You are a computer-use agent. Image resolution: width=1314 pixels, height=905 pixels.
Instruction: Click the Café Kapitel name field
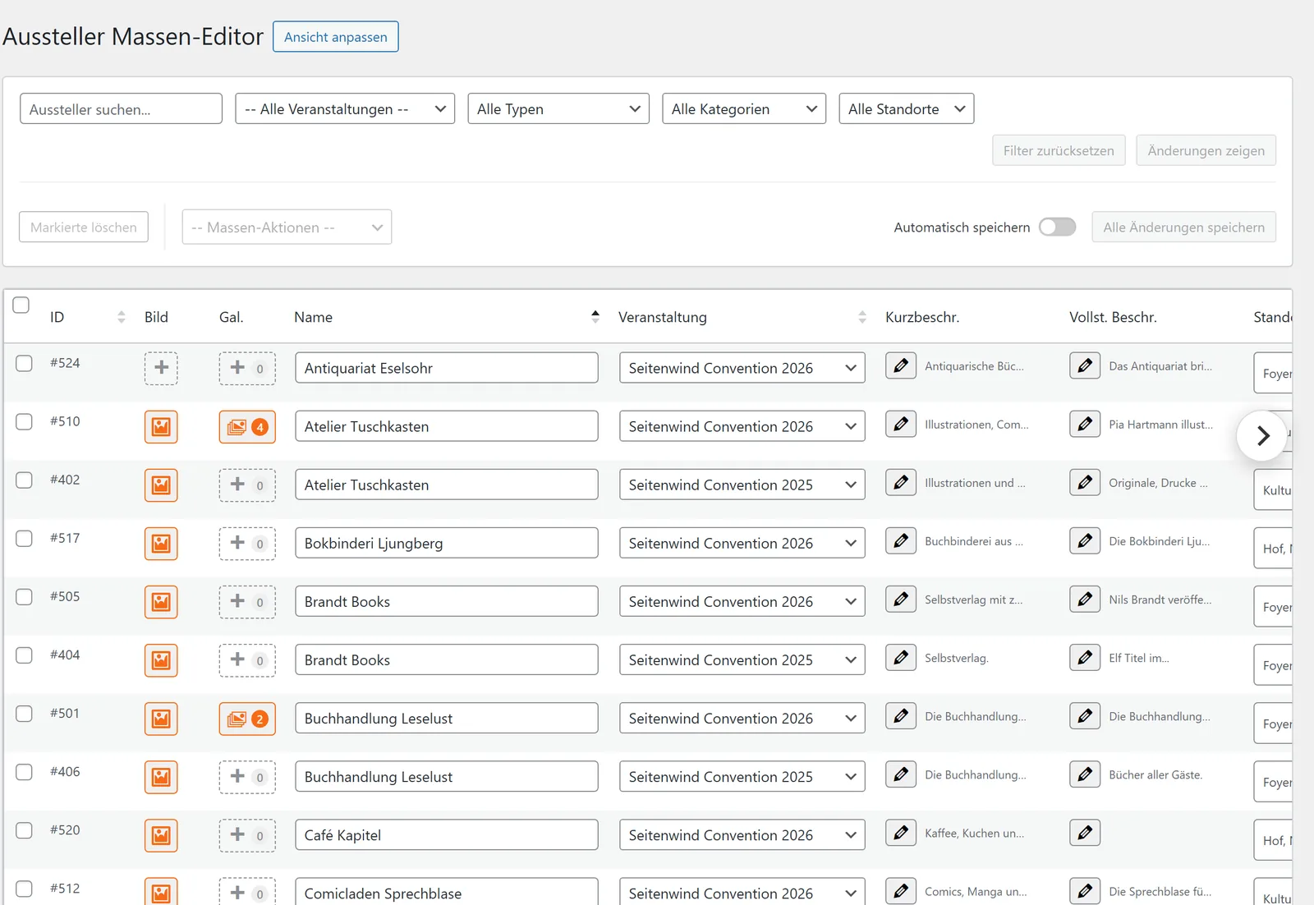pyautogui.click(x=447, y=834)
